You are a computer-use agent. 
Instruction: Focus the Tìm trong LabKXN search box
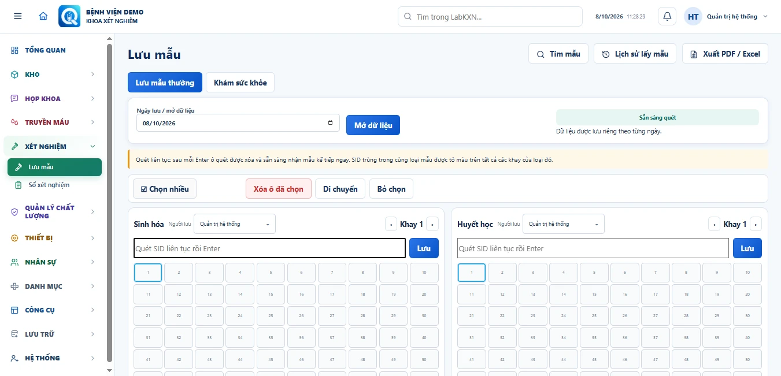coord(490,17)
